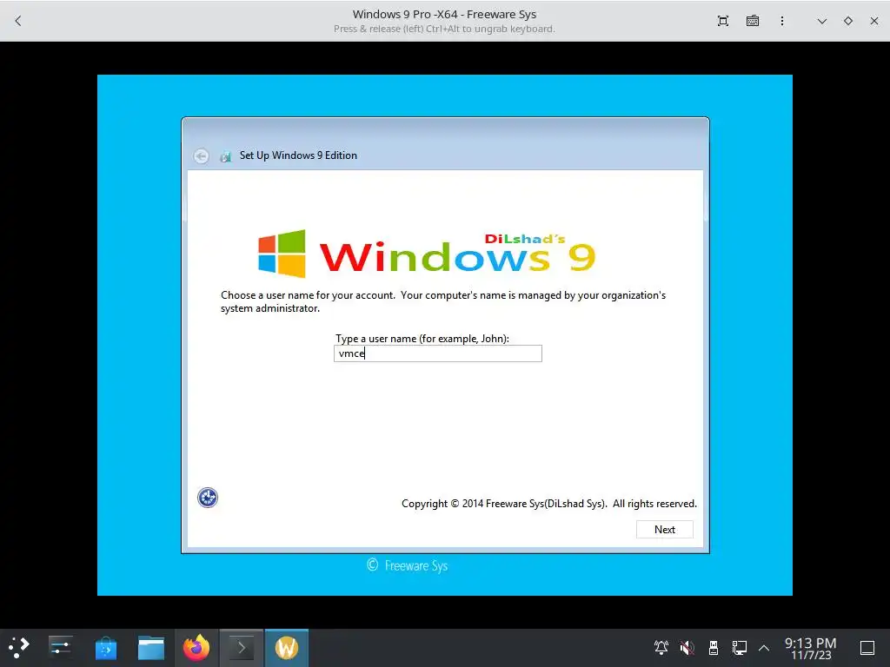Image resolution: width=890 pixels, height=667 pixels.
Task: Click the 9:13 PM clock
Action: coord(811,648)
